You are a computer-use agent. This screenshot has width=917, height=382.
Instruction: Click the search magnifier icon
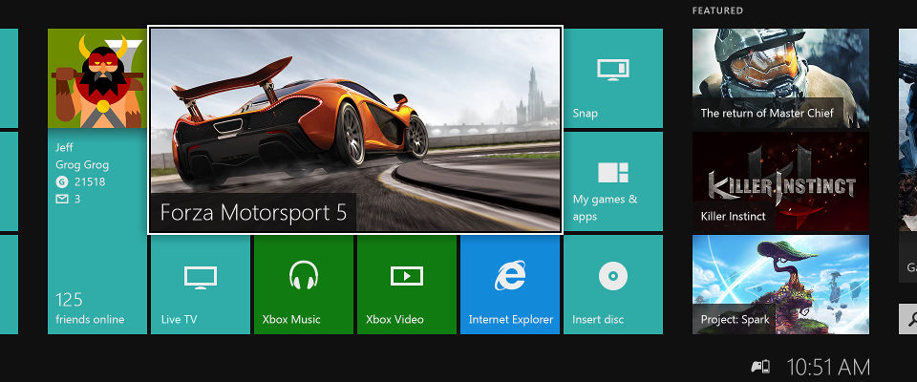click(910, 319)
